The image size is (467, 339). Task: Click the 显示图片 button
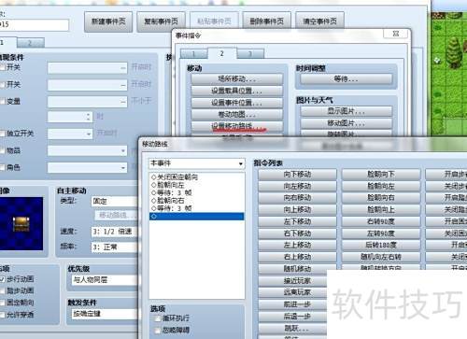pos(347,111)
